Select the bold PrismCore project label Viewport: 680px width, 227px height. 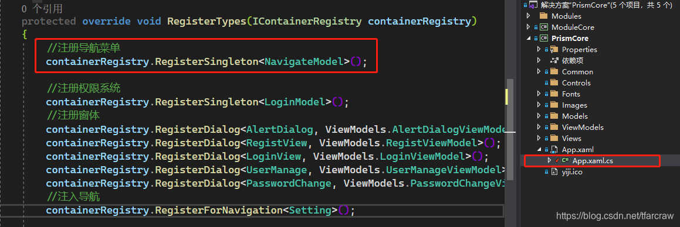point(570,39)
